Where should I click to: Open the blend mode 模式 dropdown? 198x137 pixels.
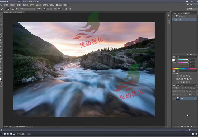click(x=27, y=9)
